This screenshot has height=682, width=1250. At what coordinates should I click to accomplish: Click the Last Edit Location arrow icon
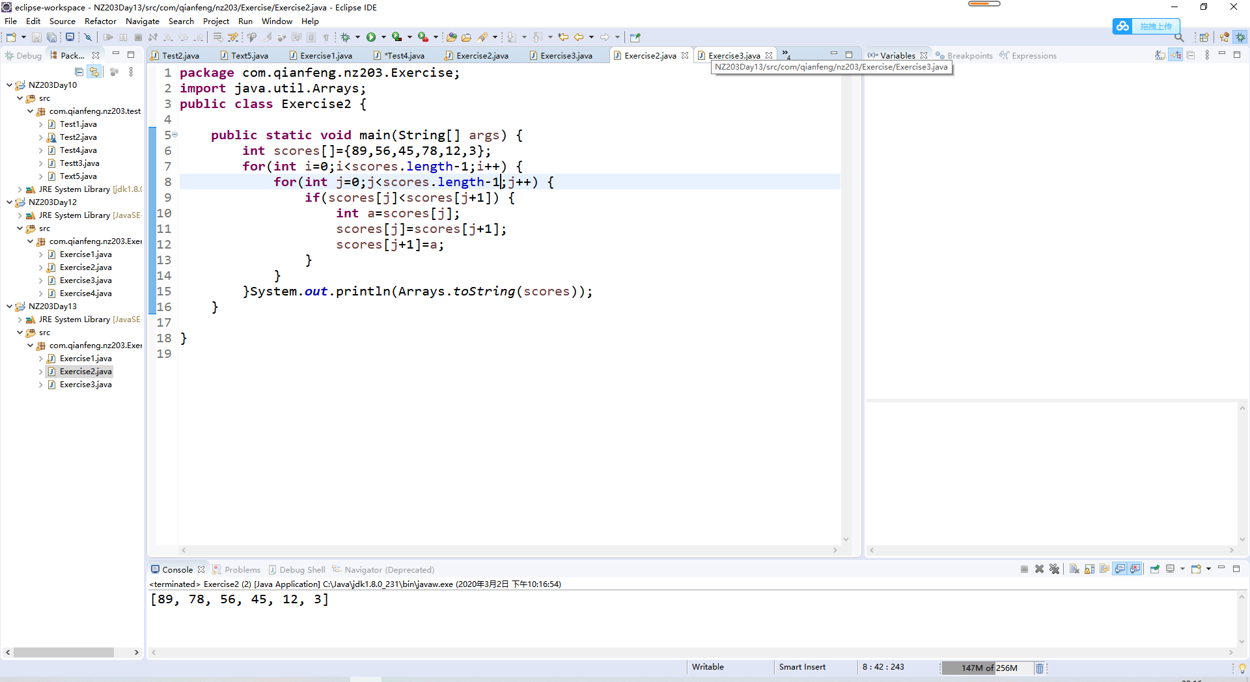(564, 37)
